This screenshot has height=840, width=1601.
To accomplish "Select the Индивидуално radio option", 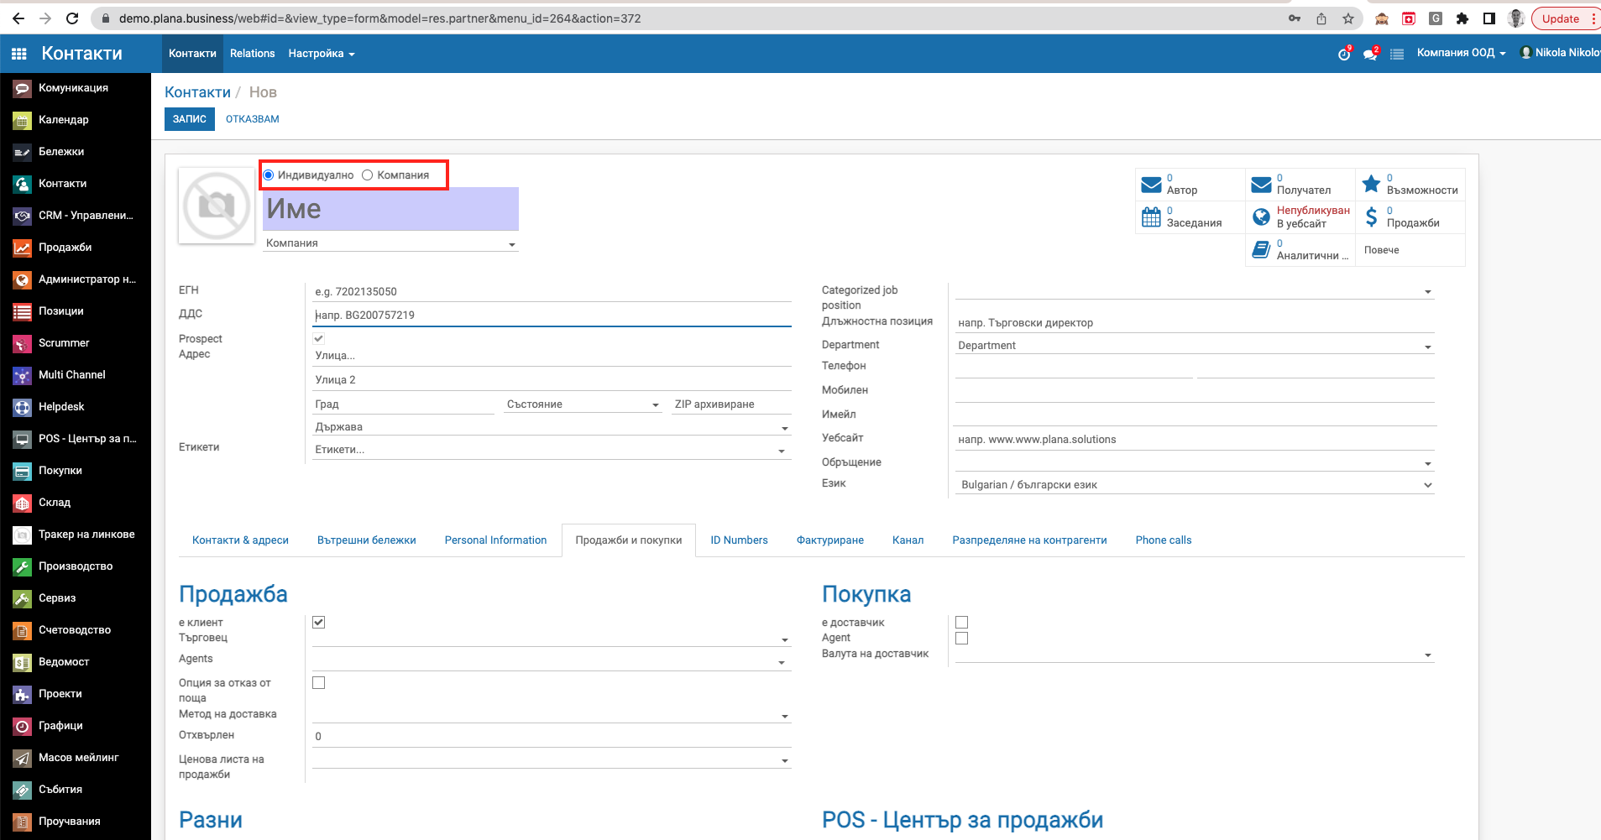I will point(269,175).
